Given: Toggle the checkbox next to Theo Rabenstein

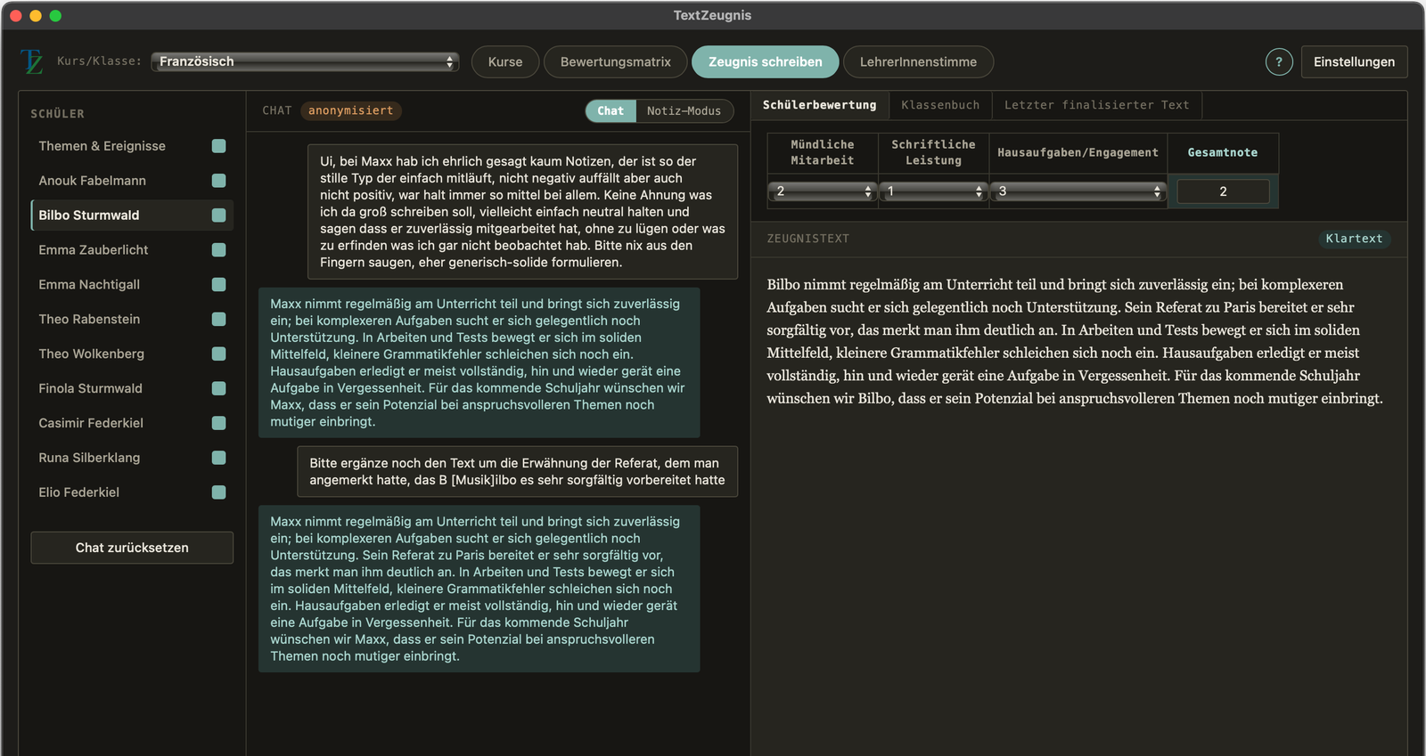Looking at the screenshot, I should 218,319.
